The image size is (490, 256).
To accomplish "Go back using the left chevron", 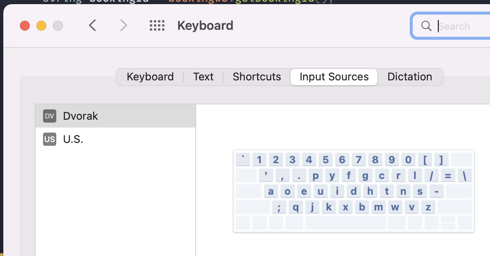I will point(93,25).
